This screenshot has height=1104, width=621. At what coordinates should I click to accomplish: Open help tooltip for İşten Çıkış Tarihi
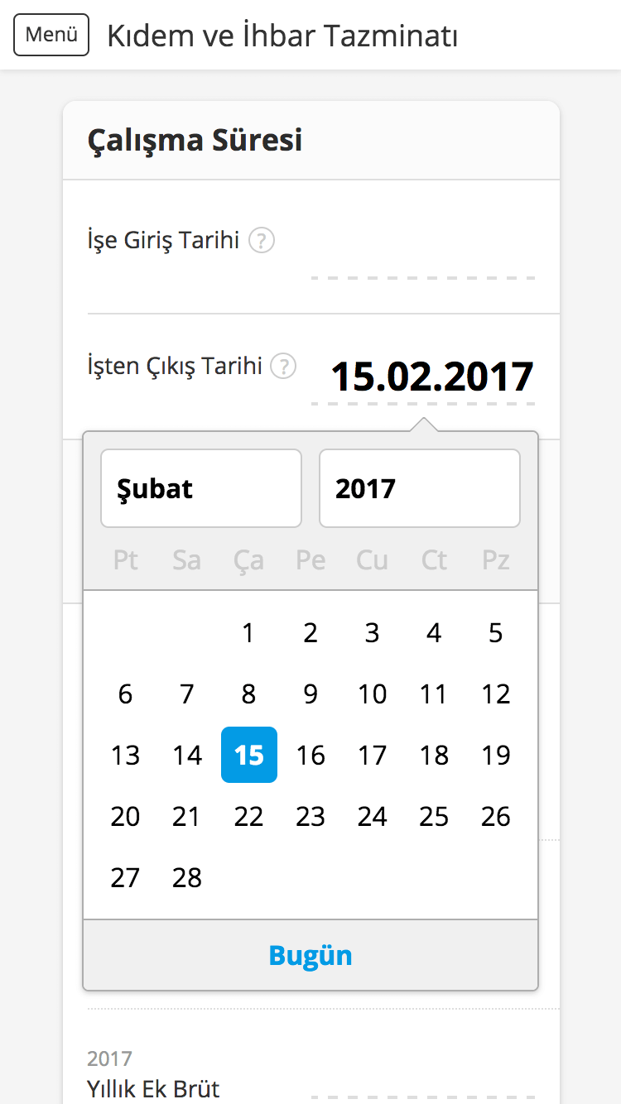(282, 366)
